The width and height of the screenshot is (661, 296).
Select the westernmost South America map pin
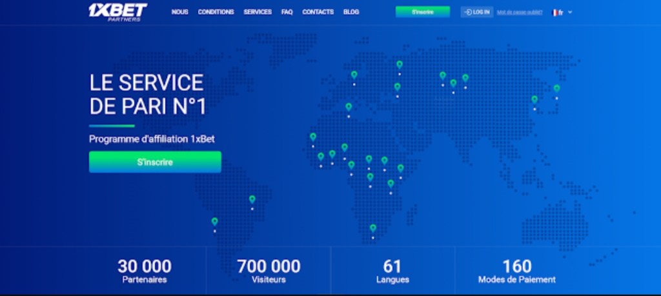pyautogui.click(x=214, y=222)
